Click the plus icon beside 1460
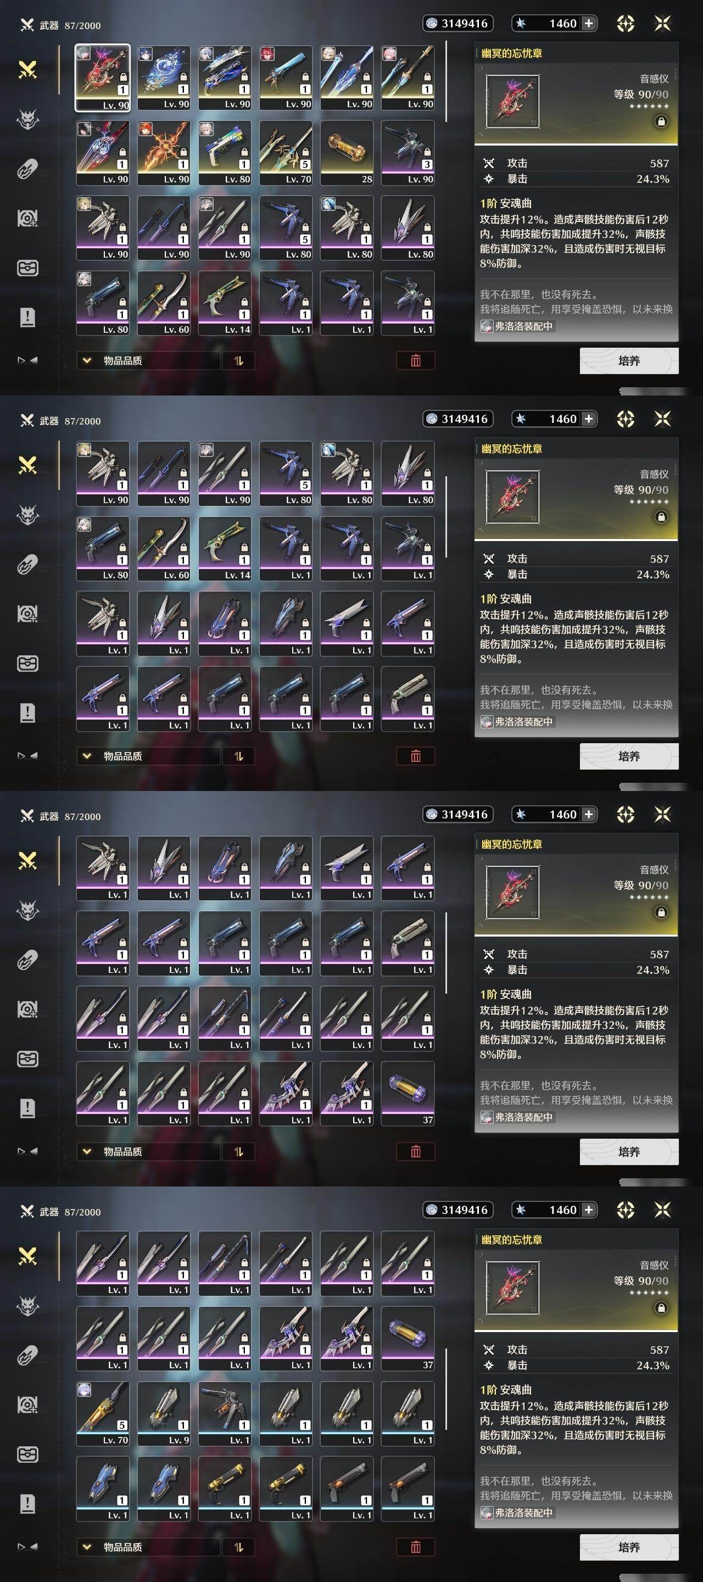The width and height of the screenshot is (703, 1582). tap(588, 23)
